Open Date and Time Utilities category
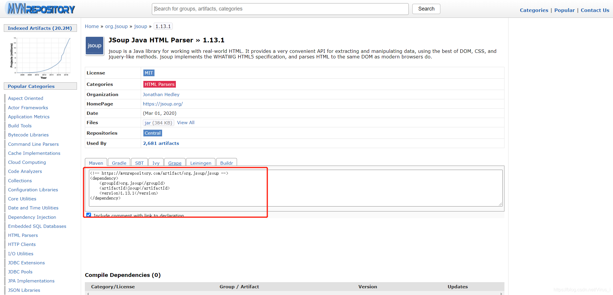The height and width of the screenshot is (295, 613). (x=33, y=208)
